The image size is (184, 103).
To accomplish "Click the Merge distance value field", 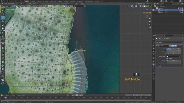I will [175, 61].
